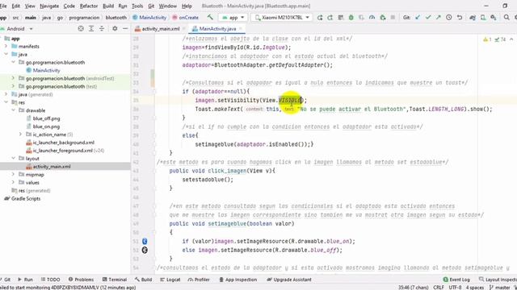The height and width of the screenshot is (290, 517).
Task: Click Collapse All in Project panel
Action: coord(102,29)
